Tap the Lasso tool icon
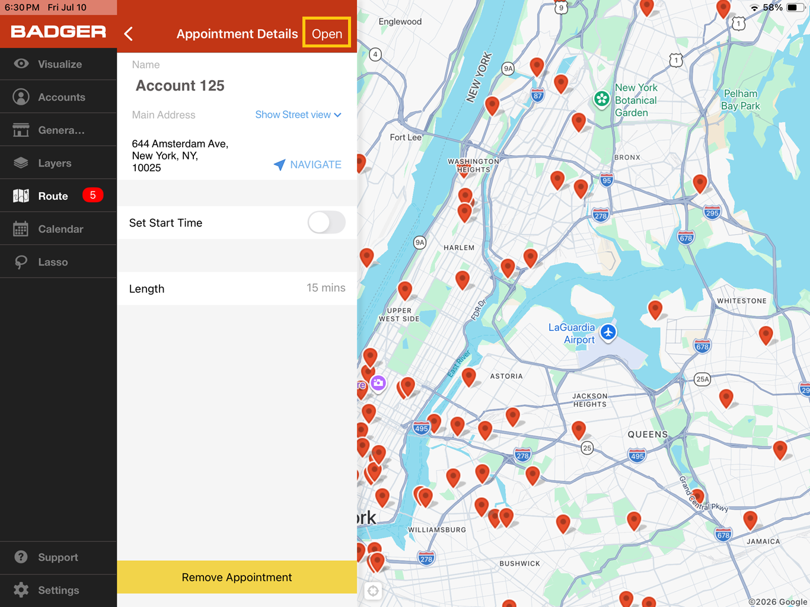This screenshot has height=607, width=810. coord(21,262)
